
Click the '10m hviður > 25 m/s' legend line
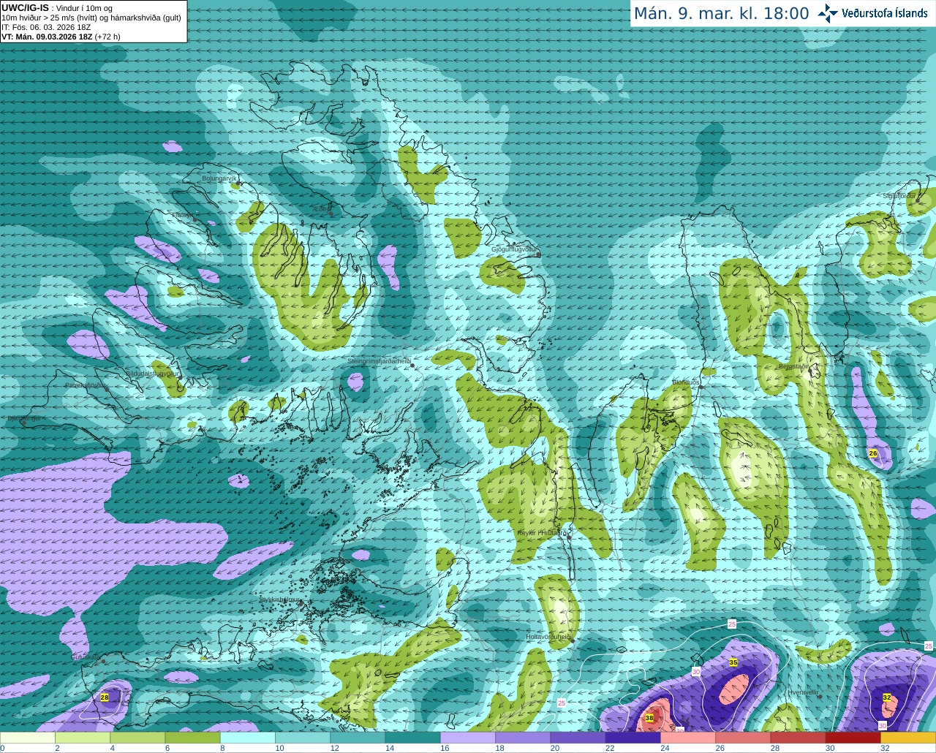[x=91, y=18]
